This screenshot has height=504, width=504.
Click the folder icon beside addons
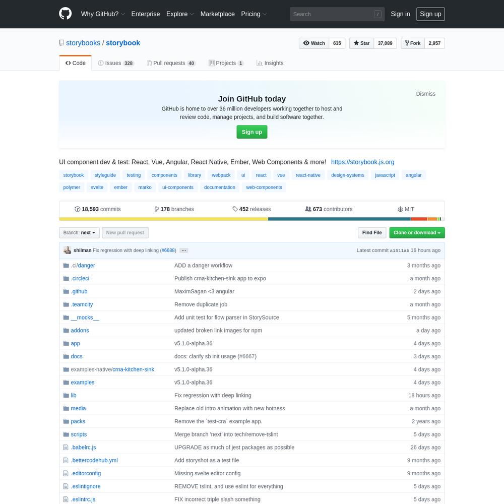click(x=66, y=331)
